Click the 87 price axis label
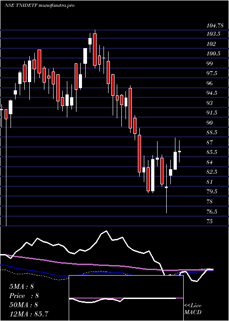 pos(210,142)
